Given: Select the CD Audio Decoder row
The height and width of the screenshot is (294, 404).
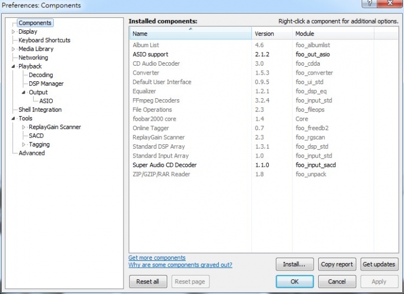Looking at the screenshot, I should pyautogui.click(x=264, y=63).
